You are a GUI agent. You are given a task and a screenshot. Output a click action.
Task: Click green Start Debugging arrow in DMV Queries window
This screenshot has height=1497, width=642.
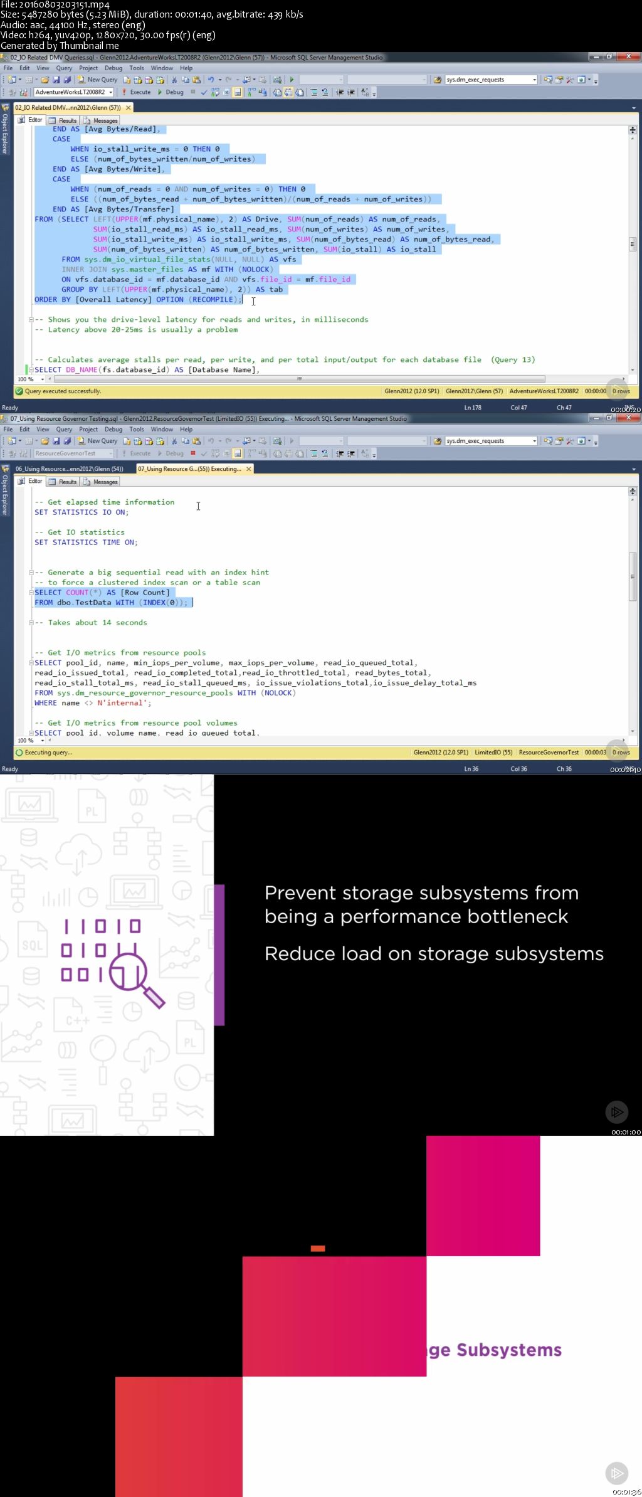pyautogui.click(x=292, y=80)
